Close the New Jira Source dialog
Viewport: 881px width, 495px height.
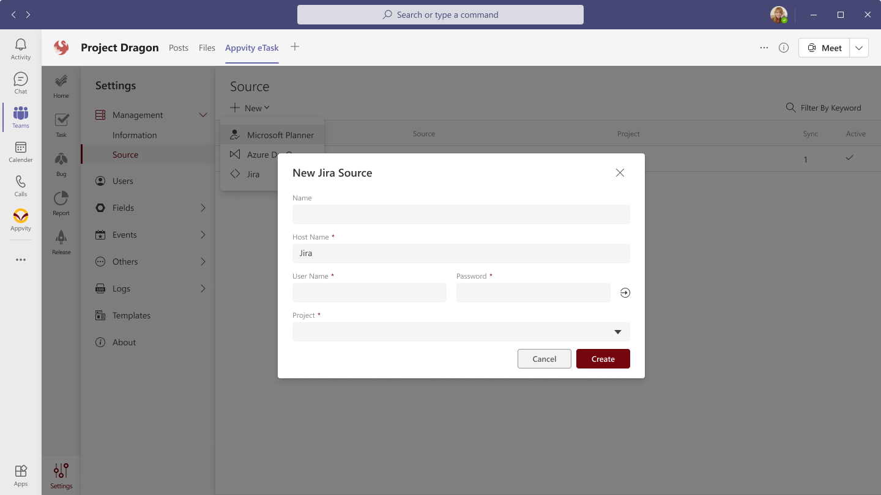(x=620, y=173)
